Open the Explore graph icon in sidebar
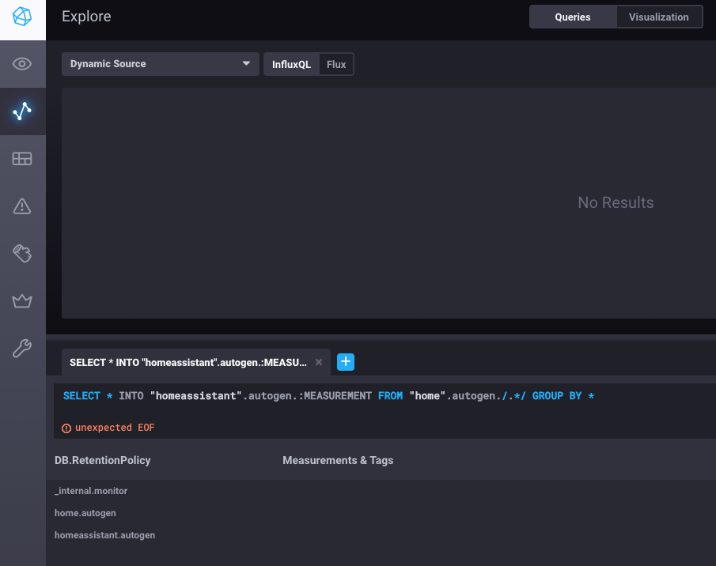The image size is (716, 566). pyautogui.click(x=22, y=111)
